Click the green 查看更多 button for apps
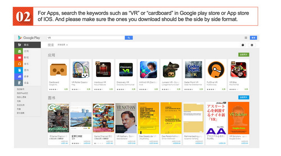The height and width of the screenshot is (156, 281). (x=244, y=55)
